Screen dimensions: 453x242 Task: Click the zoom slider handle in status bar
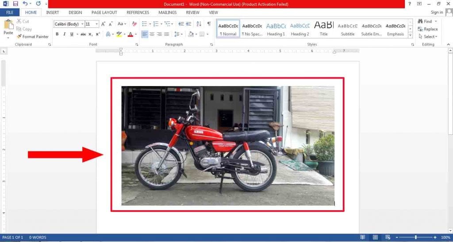tap(415, 238)
